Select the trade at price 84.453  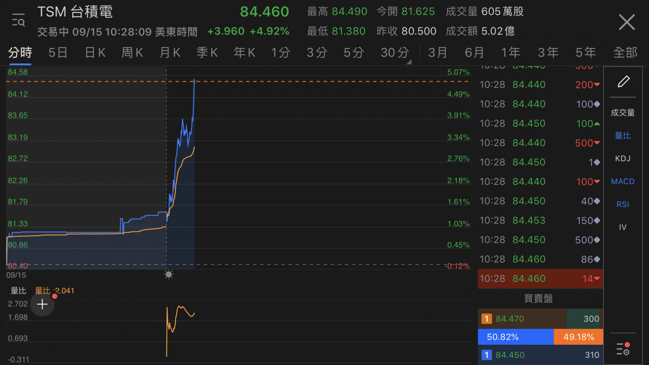(540, 220)
